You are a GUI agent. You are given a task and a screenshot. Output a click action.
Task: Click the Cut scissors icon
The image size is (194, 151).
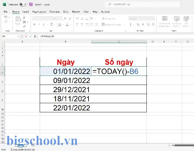pyautogui.click(x=24, y=17)
